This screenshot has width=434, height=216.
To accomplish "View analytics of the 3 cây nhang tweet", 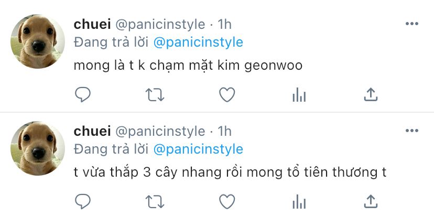I will (299, 201).
